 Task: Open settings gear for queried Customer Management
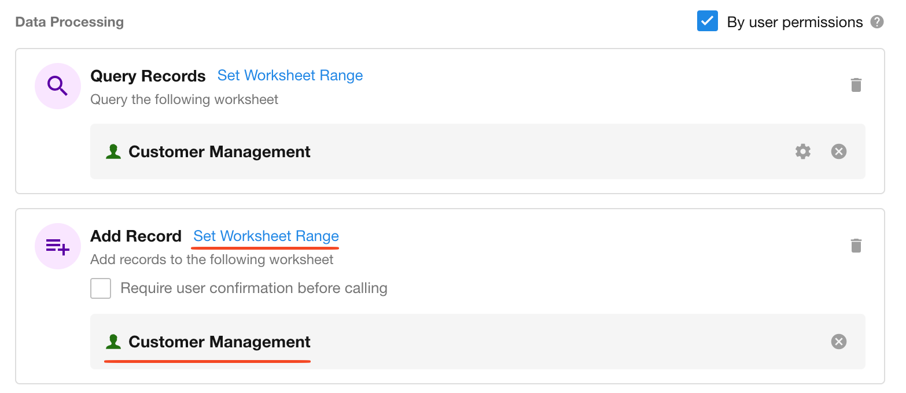(x=802, y=151)
